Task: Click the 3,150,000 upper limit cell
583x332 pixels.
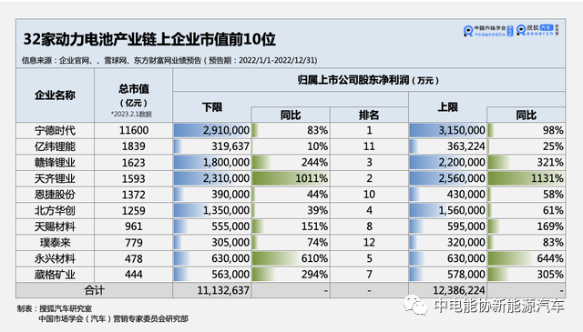Action: [x=447, y=130]
